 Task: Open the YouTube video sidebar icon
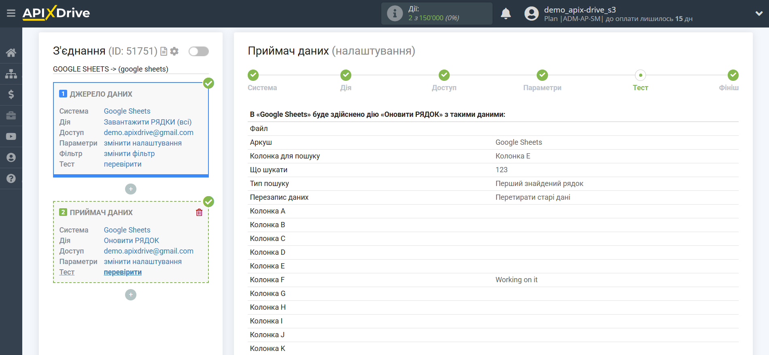[x=11, y=137]
